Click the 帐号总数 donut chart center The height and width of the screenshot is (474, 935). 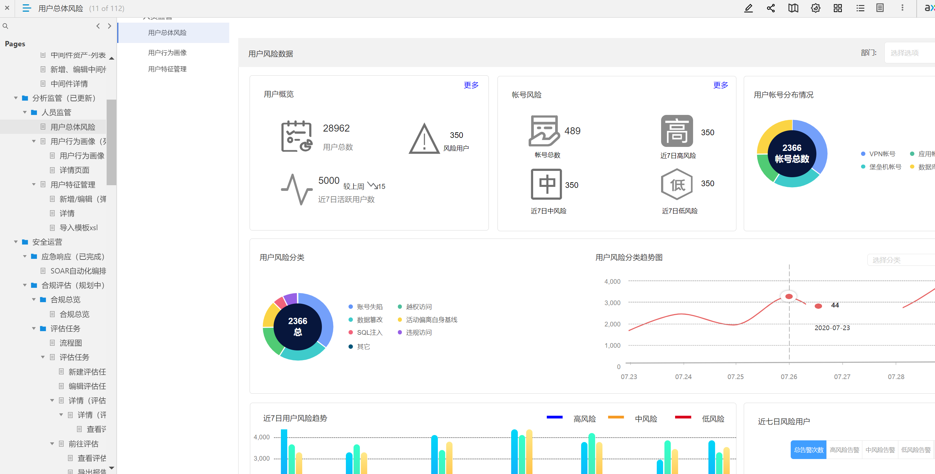click(792, 153)
